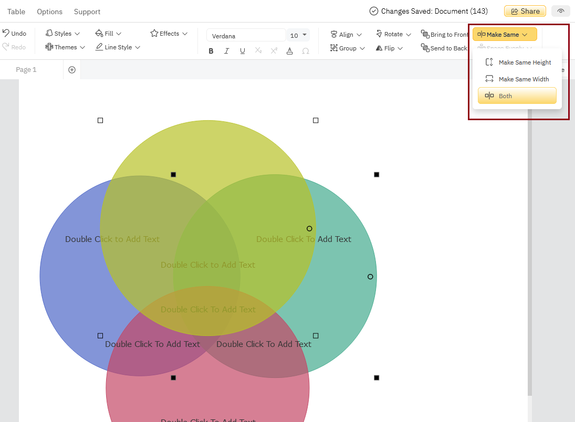575x422 pixels.
Task: Select Send to Back
Action: (444, 48)
